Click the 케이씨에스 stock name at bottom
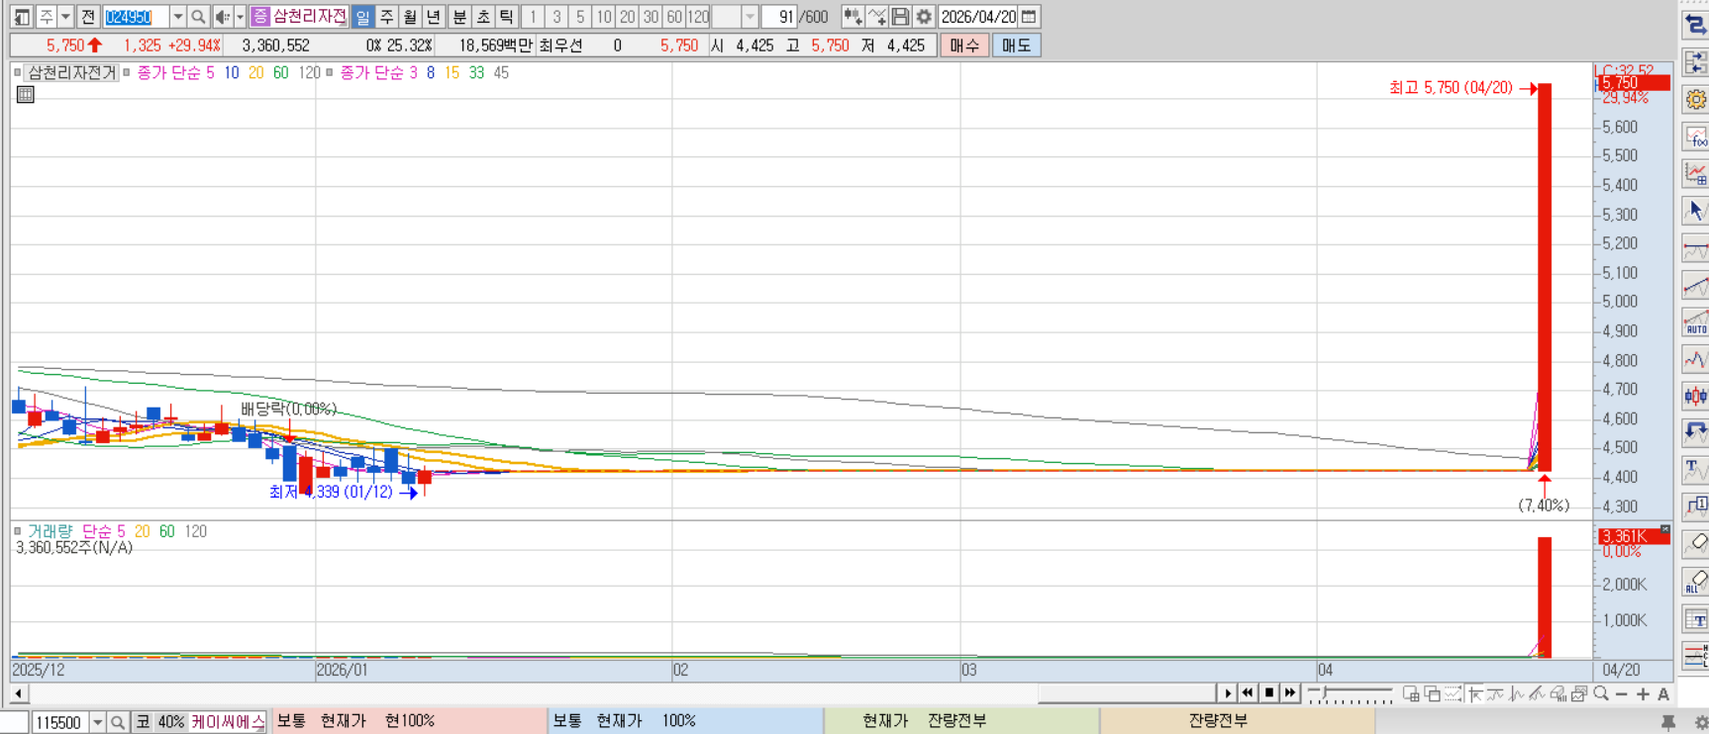This screenshot has height=734, width=1709. (x=228, y=722)
